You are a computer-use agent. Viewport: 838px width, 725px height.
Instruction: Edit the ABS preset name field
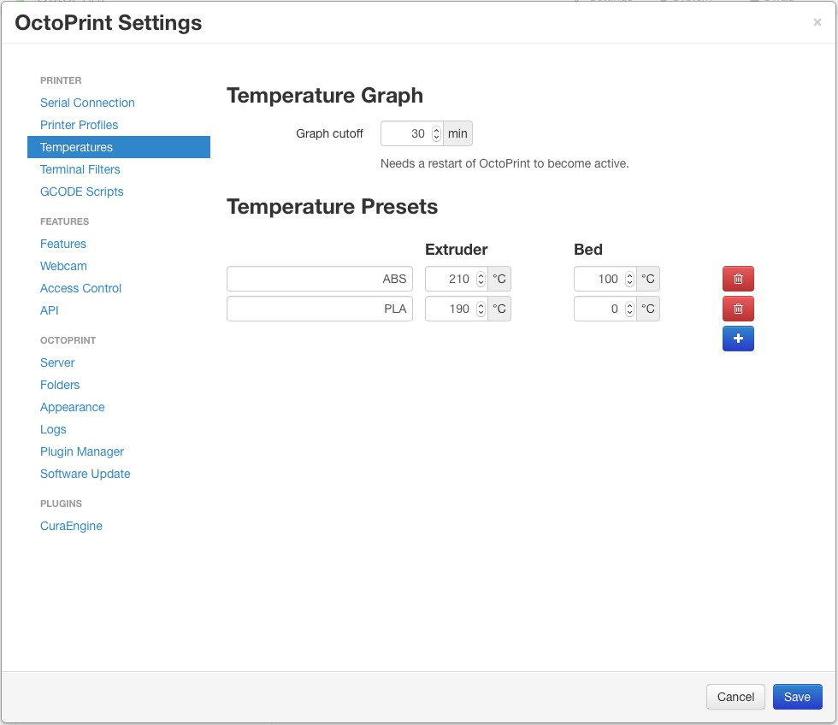pyautogui.click(x=320, y=279)
